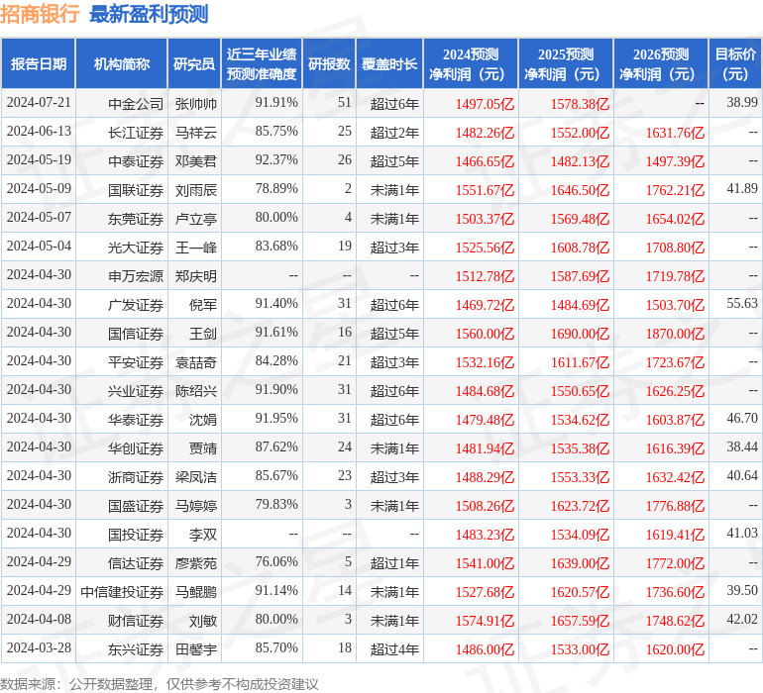Click the accuracy value 76.06%
This screenshot has height=693, width=763.
click(x=276, y=561)
